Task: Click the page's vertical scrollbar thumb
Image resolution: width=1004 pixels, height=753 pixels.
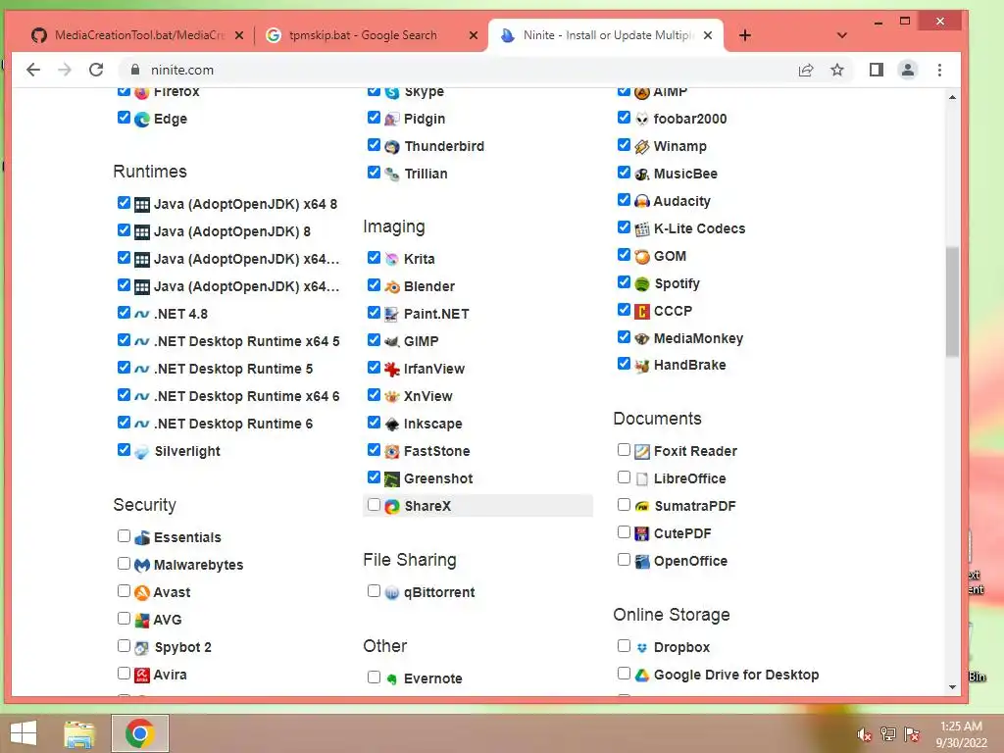Action: [952, 301]
